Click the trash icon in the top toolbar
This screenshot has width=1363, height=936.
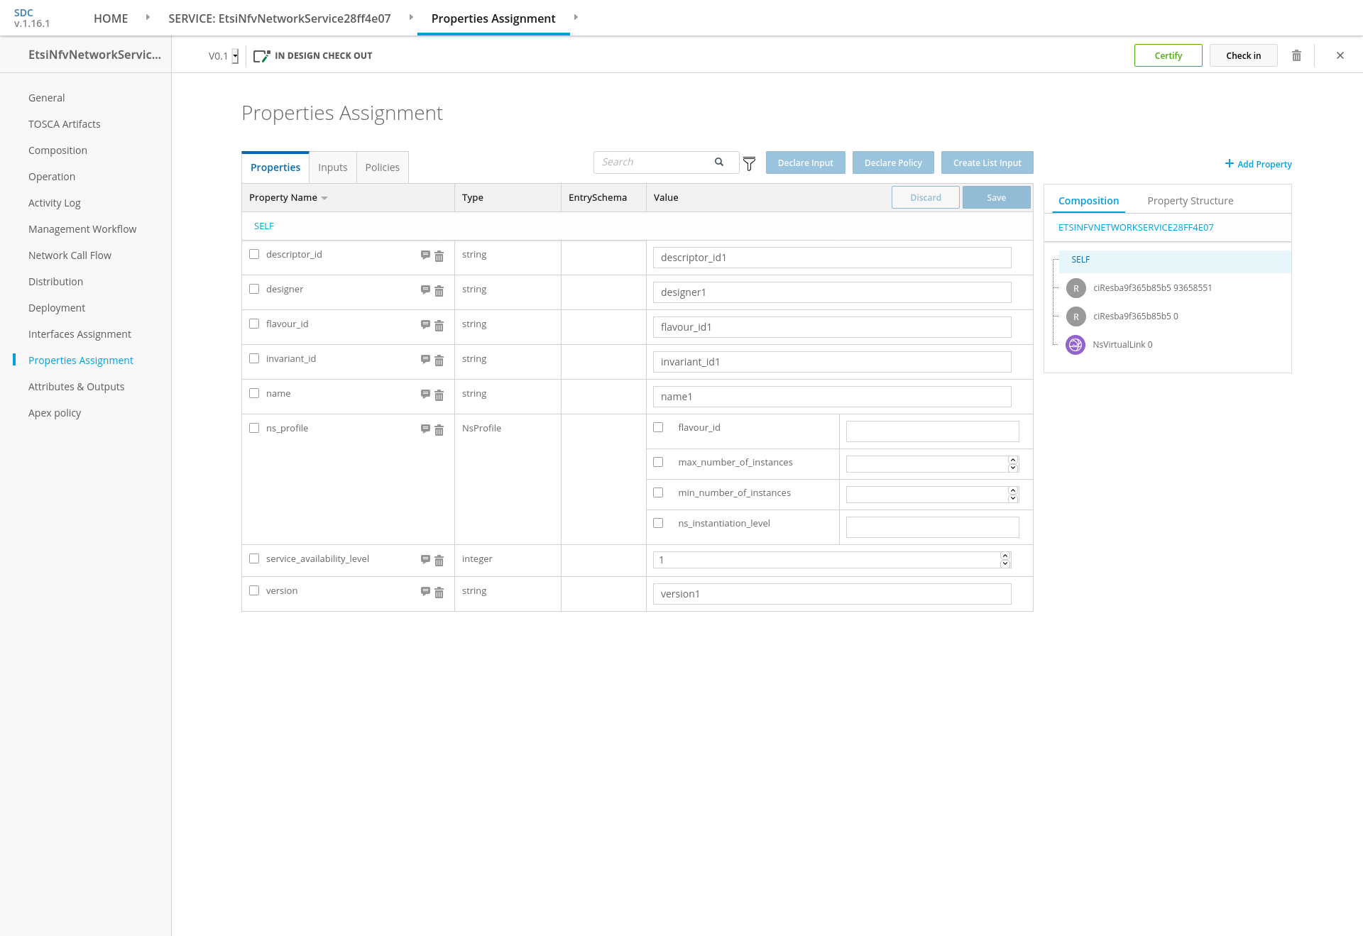pos(1296,55)
